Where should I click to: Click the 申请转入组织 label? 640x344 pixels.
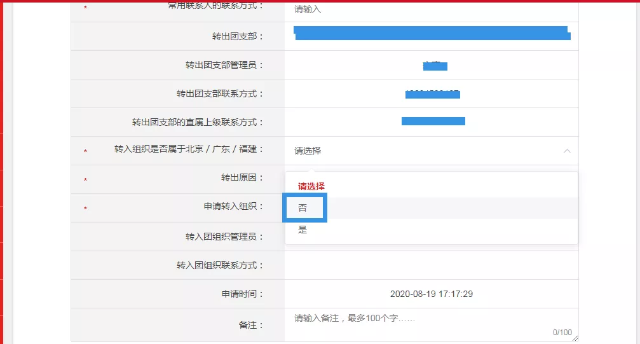point(229,207)
